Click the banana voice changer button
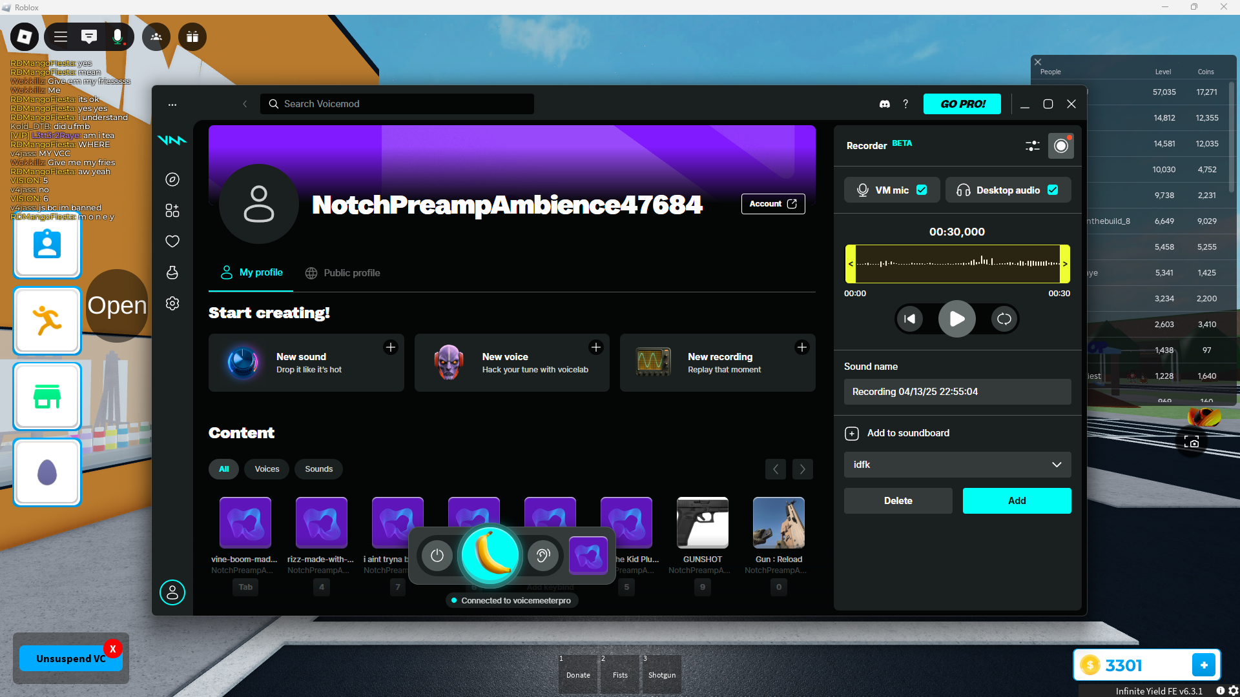The width and height of the screenshot is (1240, 697). click(x=490, y=554)
